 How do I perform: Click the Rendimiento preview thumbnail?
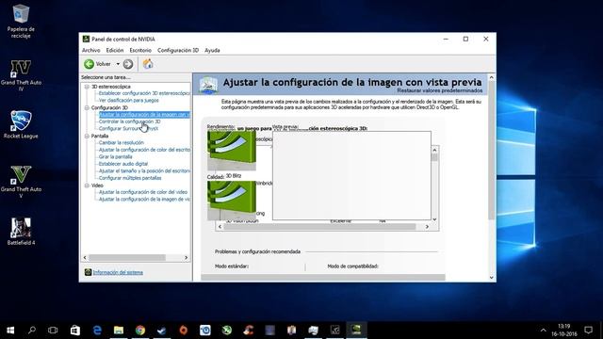coord(232,151)
